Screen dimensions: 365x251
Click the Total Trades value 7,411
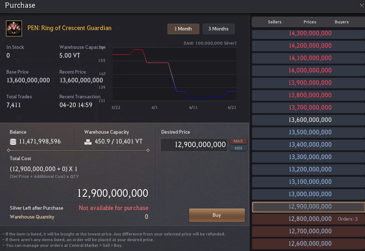coord(13,105)
